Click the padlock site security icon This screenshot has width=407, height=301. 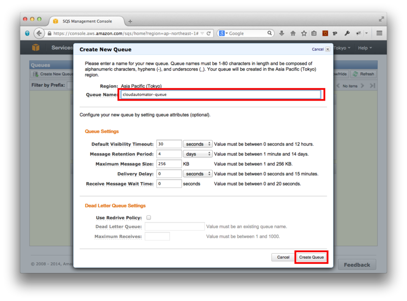coord(49,33)
